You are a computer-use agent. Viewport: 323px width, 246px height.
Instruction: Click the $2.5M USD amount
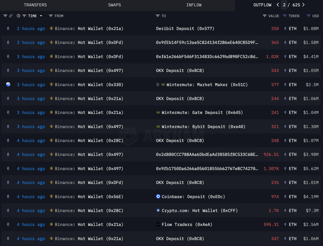(x=312, y=85)
